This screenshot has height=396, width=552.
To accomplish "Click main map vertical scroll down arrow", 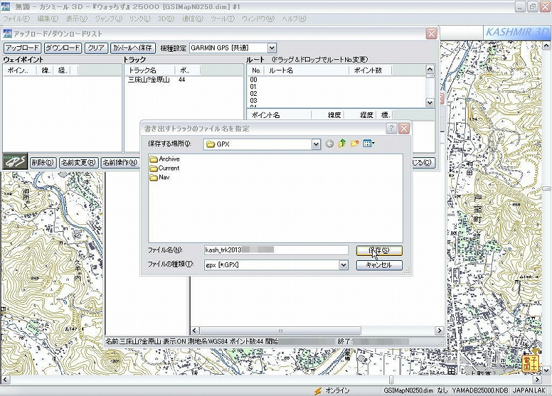I will [546, 370].
